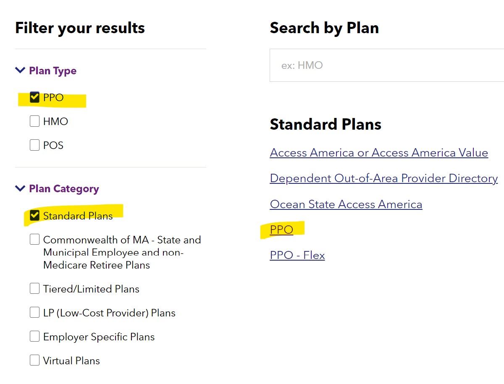The height and width of the screenshot is (384, 504).
Task: Click the Plan Type section heading
Action: click(52, 71)
